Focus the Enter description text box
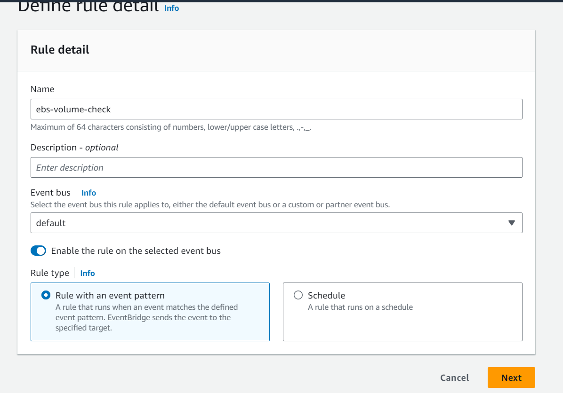 click(x=276, y=167)
